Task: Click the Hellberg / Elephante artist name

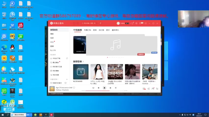Action: (x=62, y=90)
